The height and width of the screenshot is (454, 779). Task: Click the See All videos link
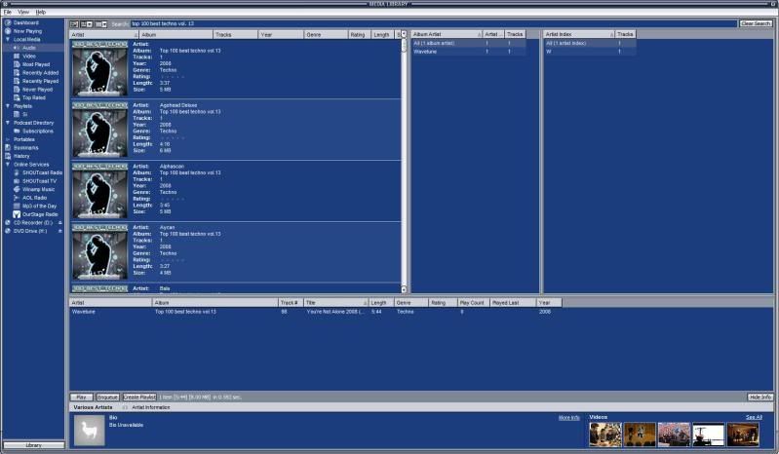754,417
